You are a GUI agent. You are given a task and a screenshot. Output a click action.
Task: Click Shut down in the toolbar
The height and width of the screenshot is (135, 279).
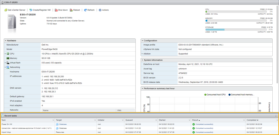tap(61, 10)
